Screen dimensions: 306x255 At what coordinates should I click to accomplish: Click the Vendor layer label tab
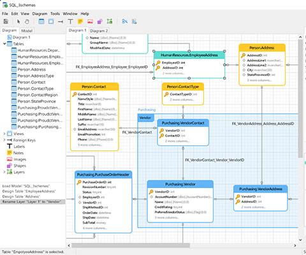(x=145, y=118)
